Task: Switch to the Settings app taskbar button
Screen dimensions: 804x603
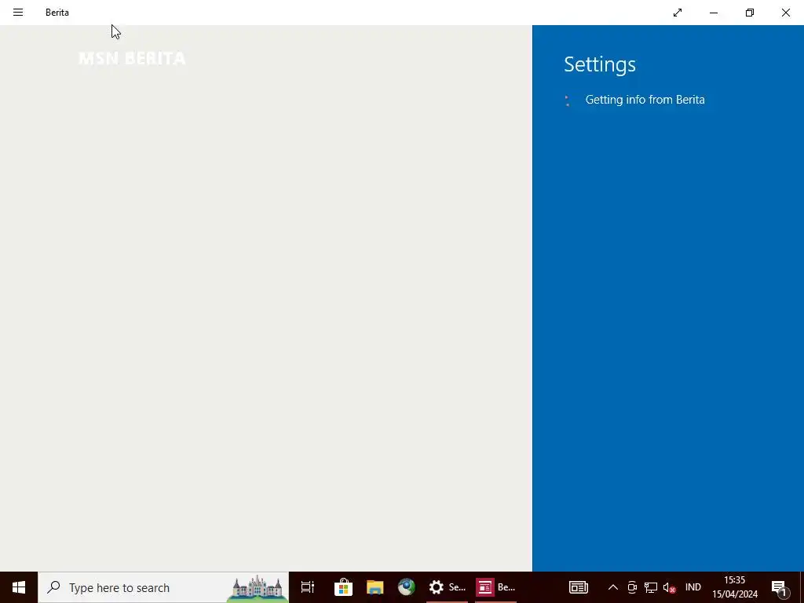Action: [447, 587]
